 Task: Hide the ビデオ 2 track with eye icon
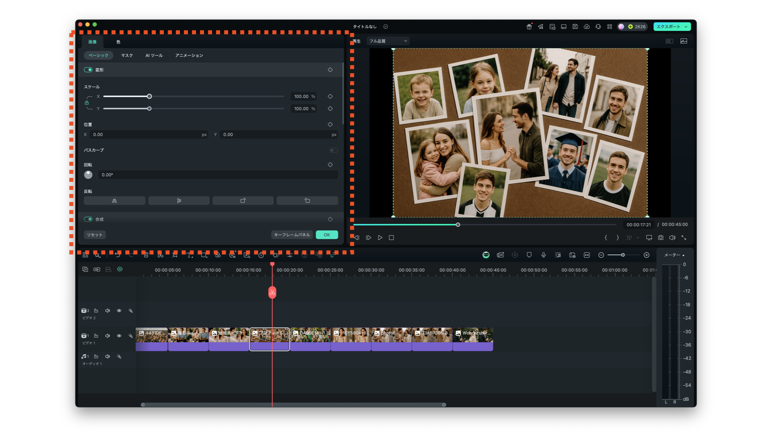point(119,311)
